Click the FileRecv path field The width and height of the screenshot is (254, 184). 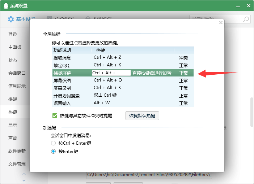click(x=149, y=175)
